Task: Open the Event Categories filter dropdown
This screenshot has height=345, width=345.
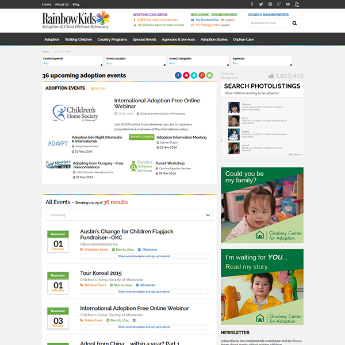Action: pos(198,61)
